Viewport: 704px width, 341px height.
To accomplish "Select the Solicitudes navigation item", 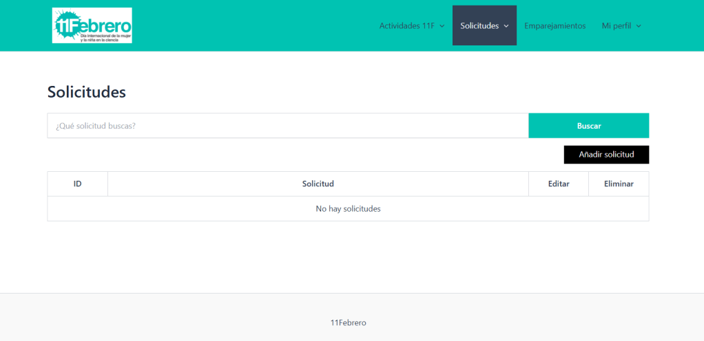I will click(479, 26).
